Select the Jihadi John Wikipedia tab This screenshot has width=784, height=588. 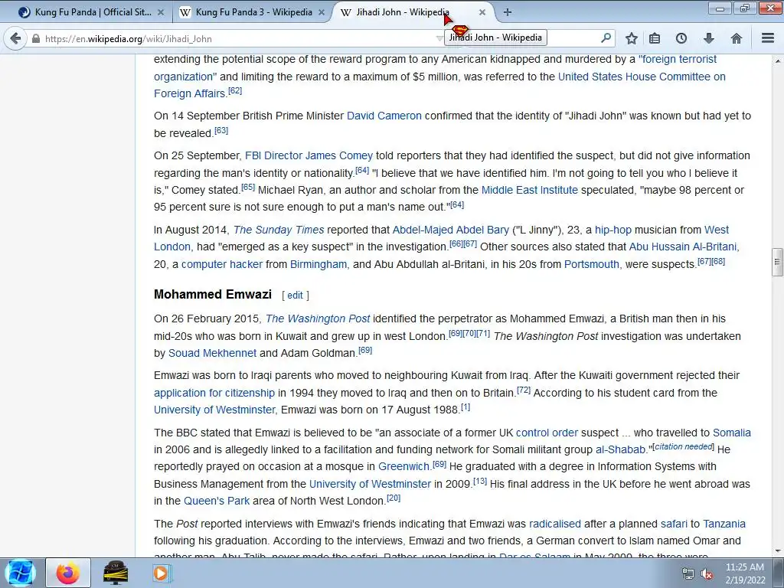click(x=403, y=12)
